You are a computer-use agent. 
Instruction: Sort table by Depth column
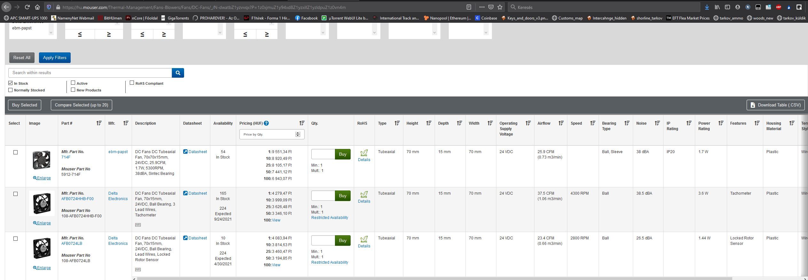tap(459, 123)
